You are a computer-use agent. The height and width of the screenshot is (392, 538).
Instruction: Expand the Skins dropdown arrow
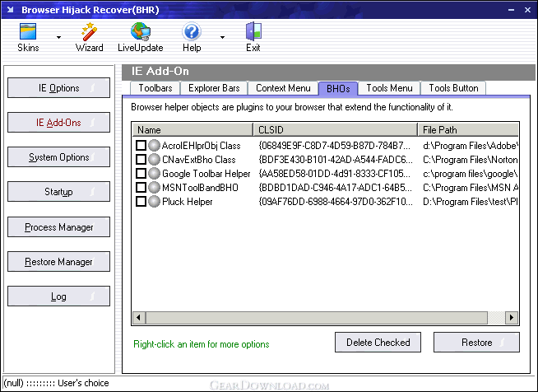click(x=58, y=37)
